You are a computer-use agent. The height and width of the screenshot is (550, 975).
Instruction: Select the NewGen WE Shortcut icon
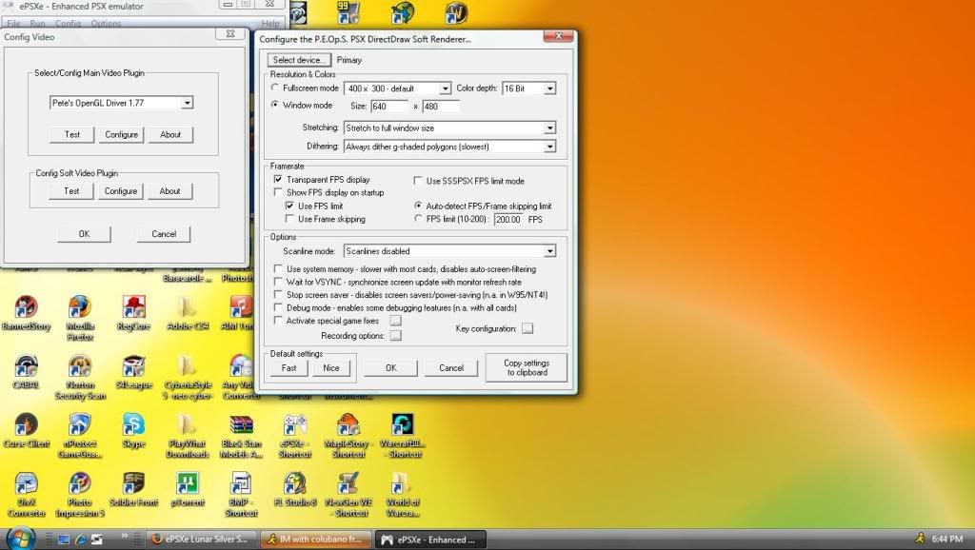pos(348,494)
